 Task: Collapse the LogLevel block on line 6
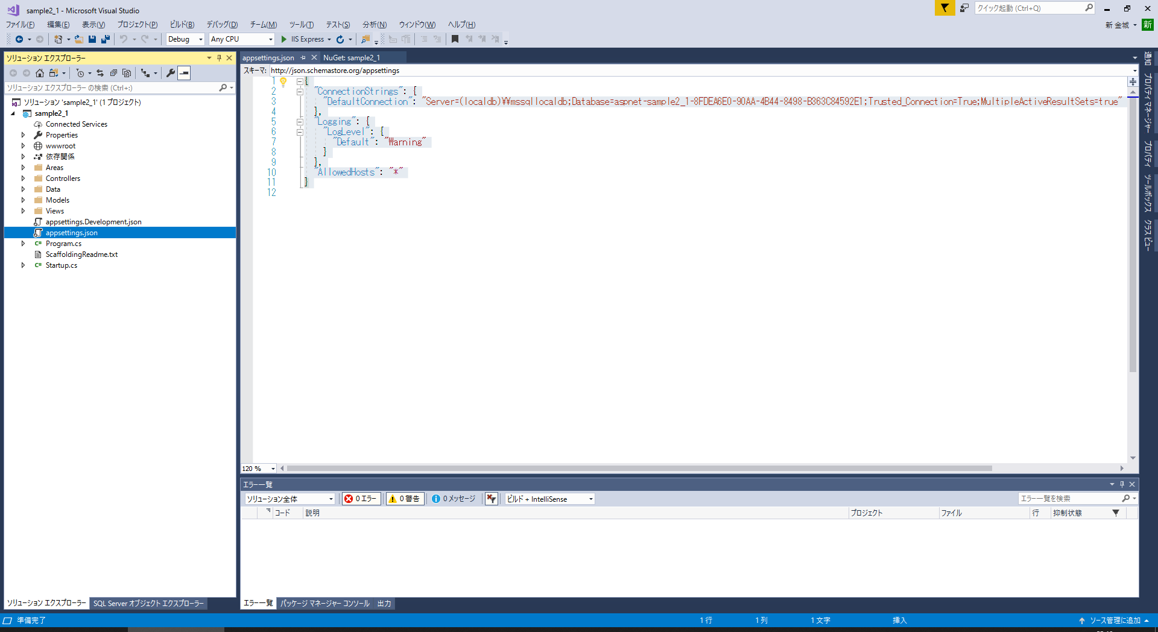tap(300, 132)
